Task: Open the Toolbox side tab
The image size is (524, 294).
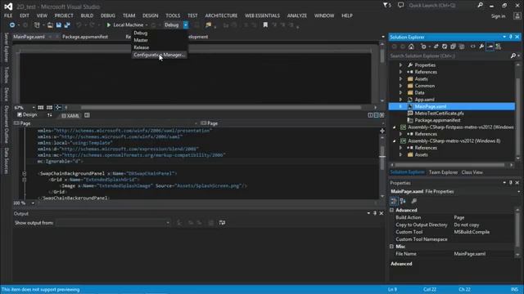Action: coord(7,74)
